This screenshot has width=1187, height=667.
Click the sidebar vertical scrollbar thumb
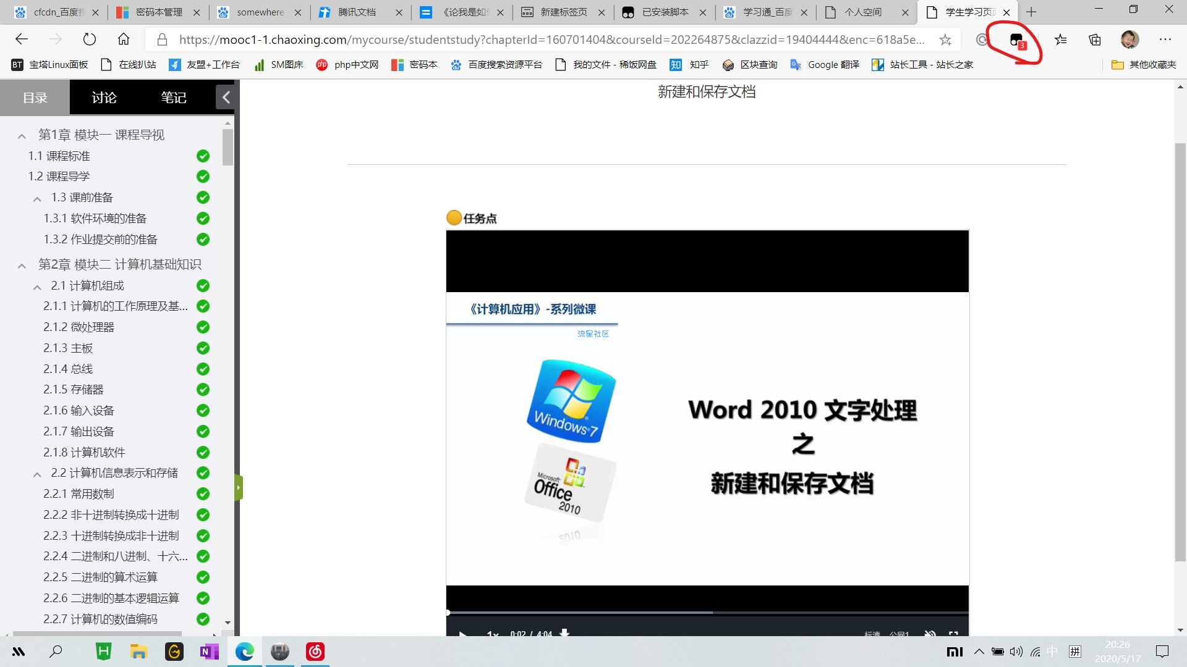point(228,147)
